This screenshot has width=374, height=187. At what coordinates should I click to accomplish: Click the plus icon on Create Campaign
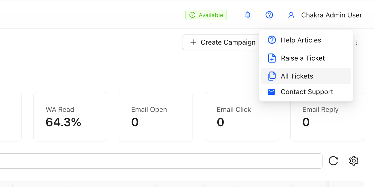point(193,42)
